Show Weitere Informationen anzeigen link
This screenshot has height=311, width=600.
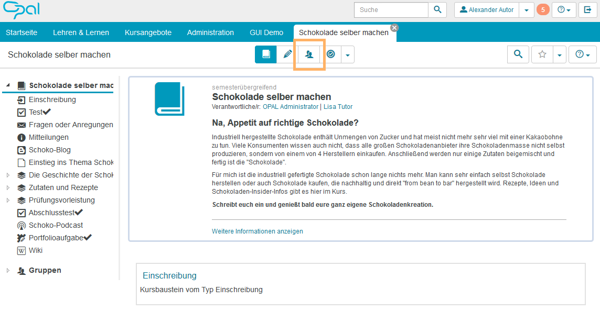pos(257,231)
